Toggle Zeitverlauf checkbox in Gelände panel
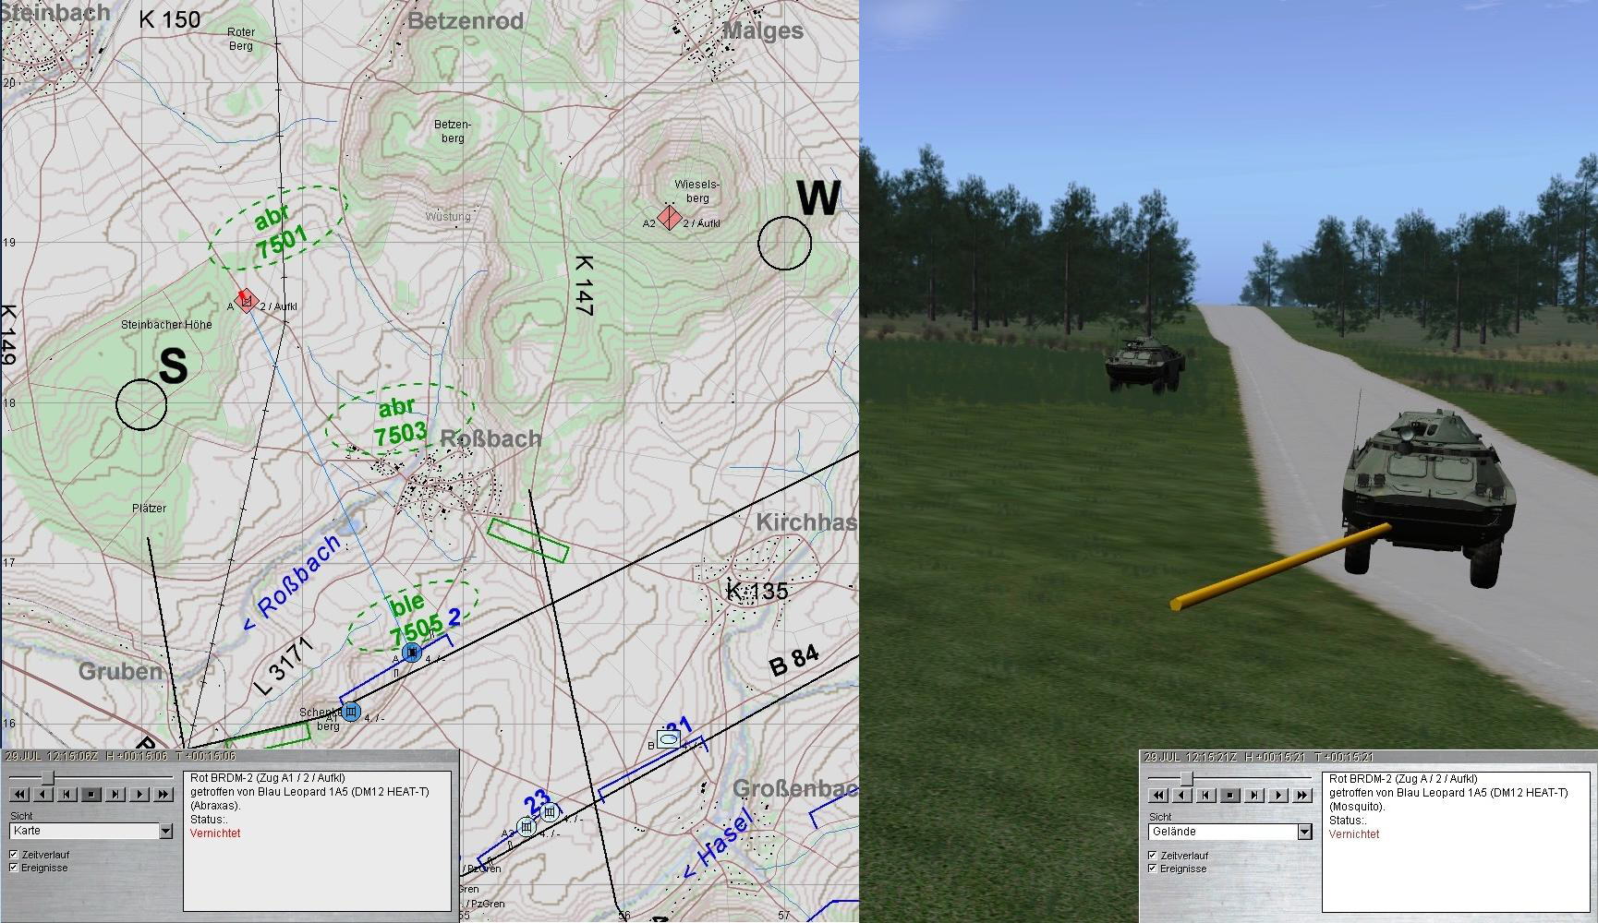The image size is (1598, 923). tap(1152, 856)
